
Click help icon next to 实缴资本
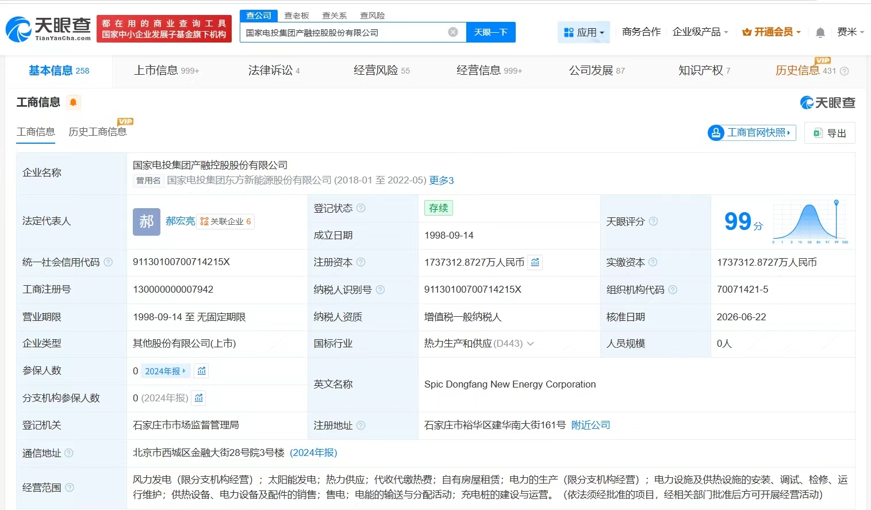(653, 262)
